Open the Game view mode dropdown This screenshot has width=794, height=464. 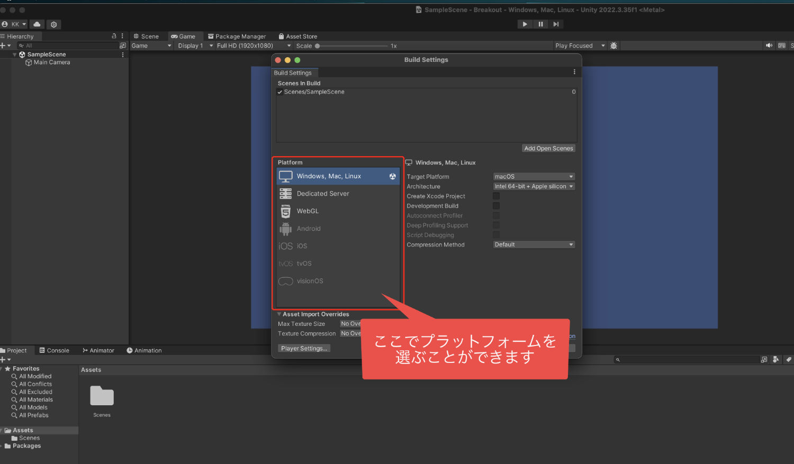pos(152,46)
